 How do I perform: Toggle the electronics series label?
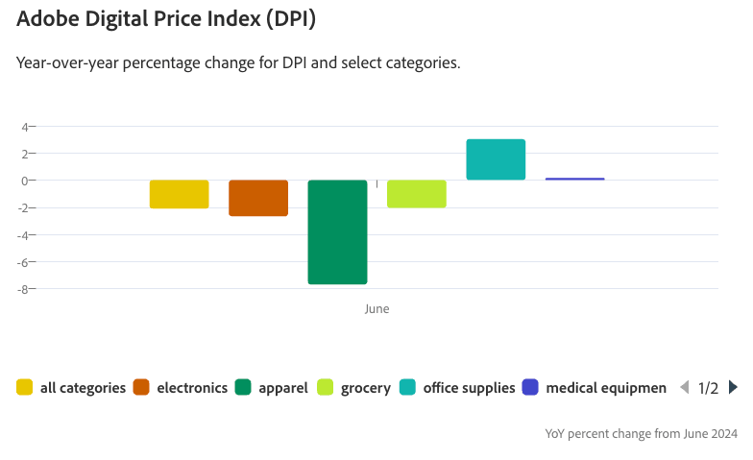pyautogui.click(x=192, y=388)
